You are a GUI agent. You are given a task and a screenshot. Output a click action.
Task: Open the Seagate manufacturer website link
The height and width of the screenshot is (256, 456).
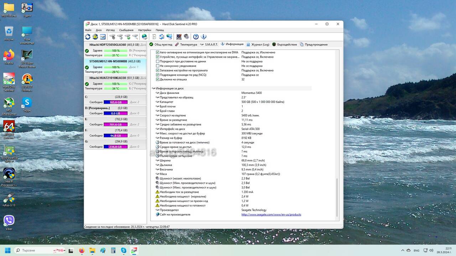coord(271,214)
